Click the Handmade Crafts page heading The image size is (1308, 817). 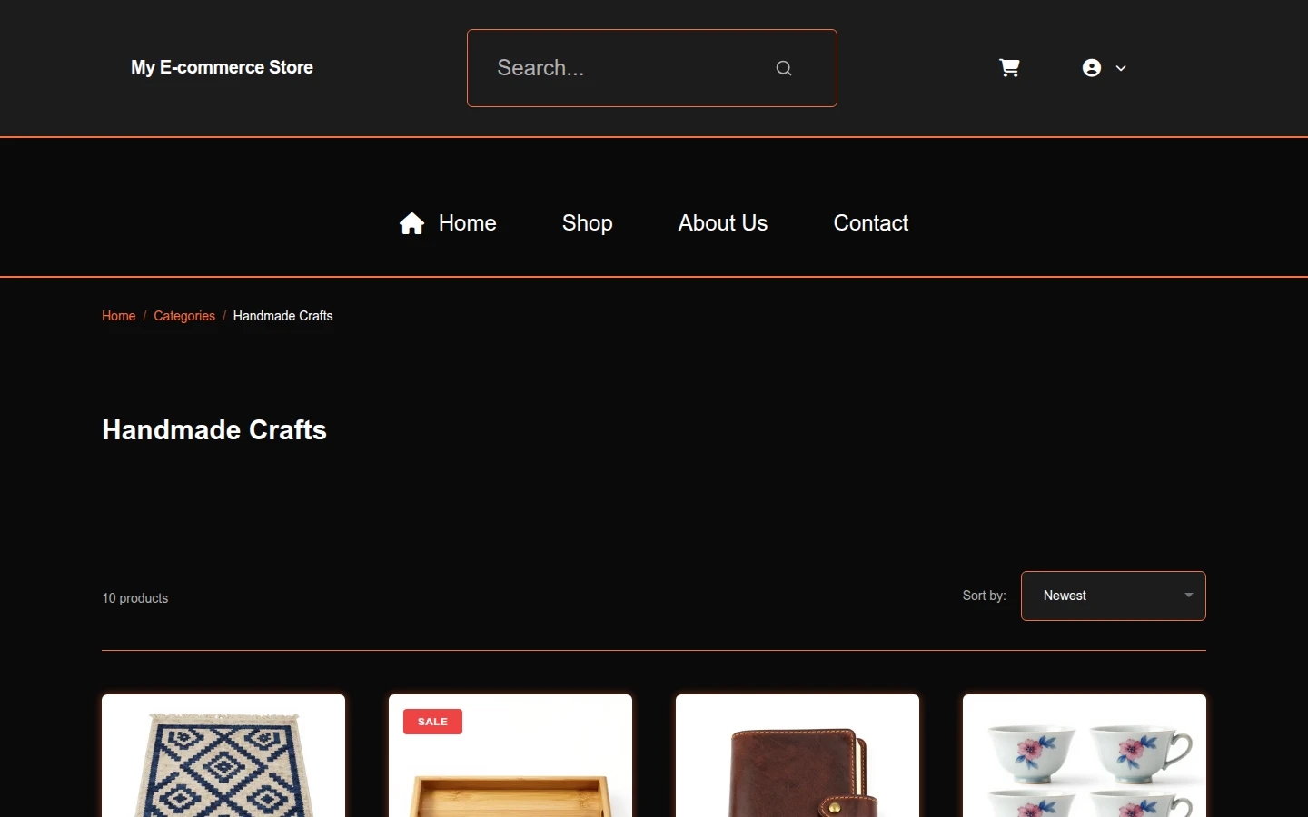coord(214,430)
